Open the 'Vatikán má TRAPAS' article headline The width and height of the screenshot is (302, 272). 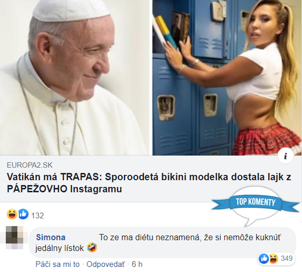tap(149, 183)
